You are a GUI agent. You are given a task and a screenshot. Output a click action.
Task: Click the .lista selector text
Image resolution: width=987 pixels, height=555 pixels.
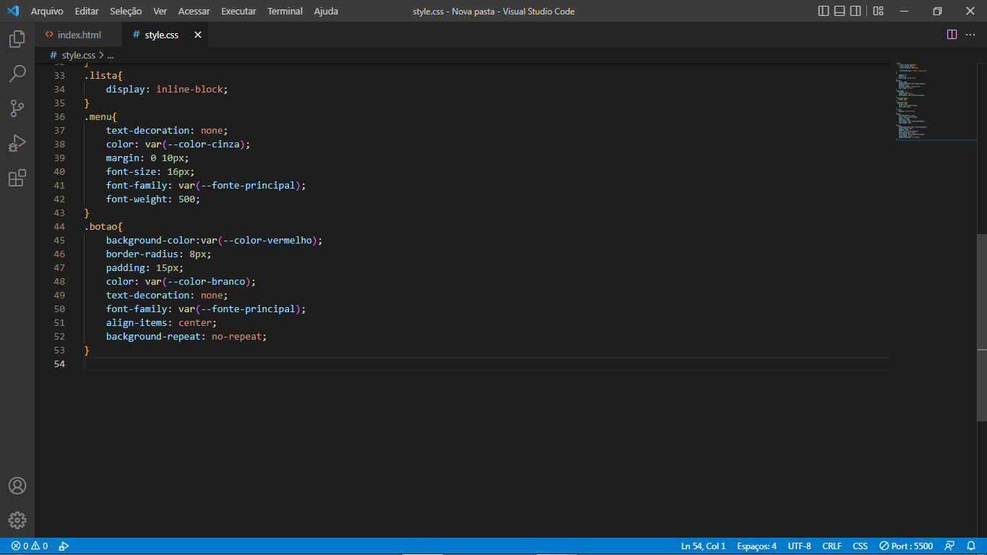click(100, 75)
